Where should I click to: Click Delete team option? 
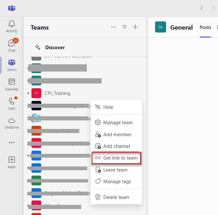[x=116, y=197]
